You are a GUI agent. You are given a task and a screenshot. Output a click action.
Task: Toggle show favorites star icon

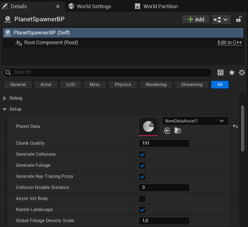[232, 73]
